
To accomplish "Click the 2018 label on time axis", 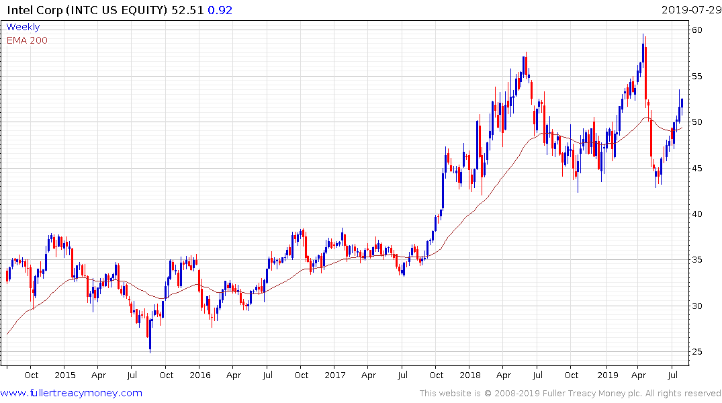I will click(469, 375).
